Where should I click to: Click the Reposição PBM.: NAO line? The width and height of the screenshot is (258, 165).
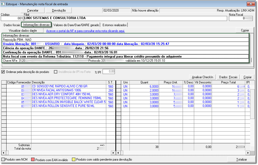125,40
